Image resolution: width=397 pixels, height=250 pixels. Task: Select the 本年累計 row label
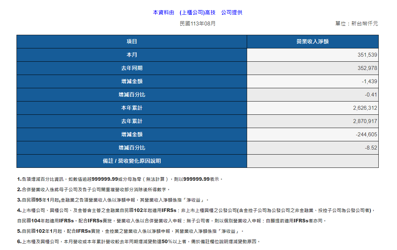(x=132, y=108)
